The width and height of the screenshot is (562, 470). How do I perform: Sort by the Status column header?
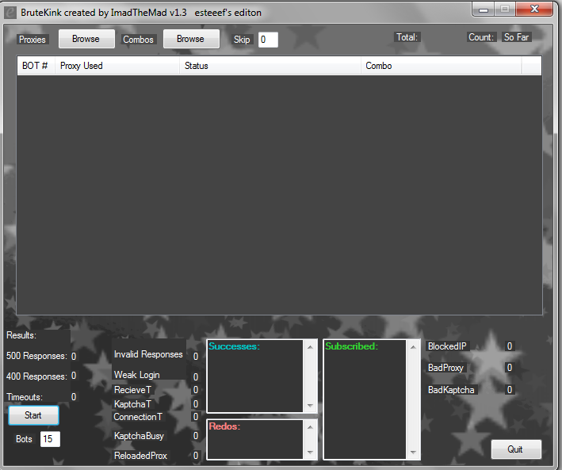[270, 66]
